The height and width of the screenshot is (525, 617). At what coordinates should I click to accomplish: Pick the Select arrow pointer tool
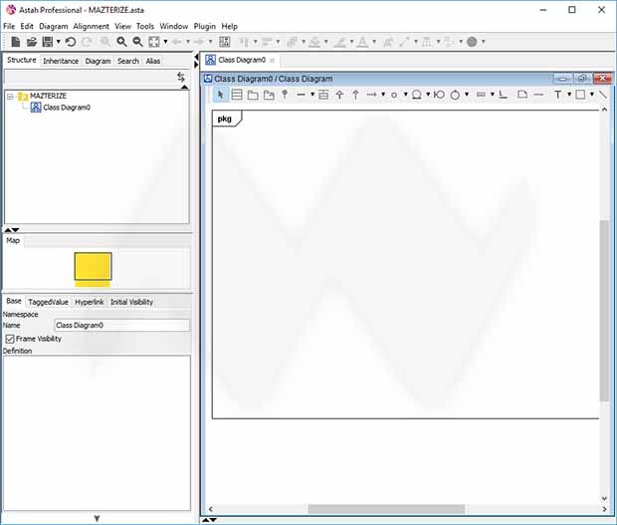pos(221,95)
